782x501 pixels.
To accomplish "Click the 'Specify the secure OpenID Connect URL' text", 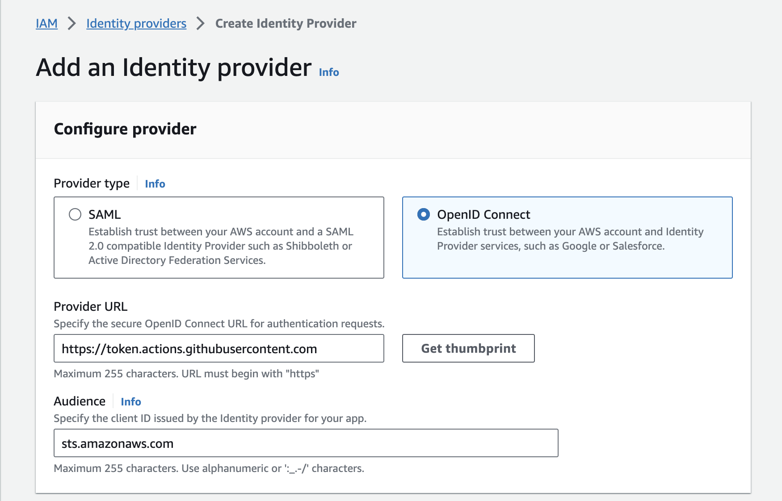I will [219, 324].
